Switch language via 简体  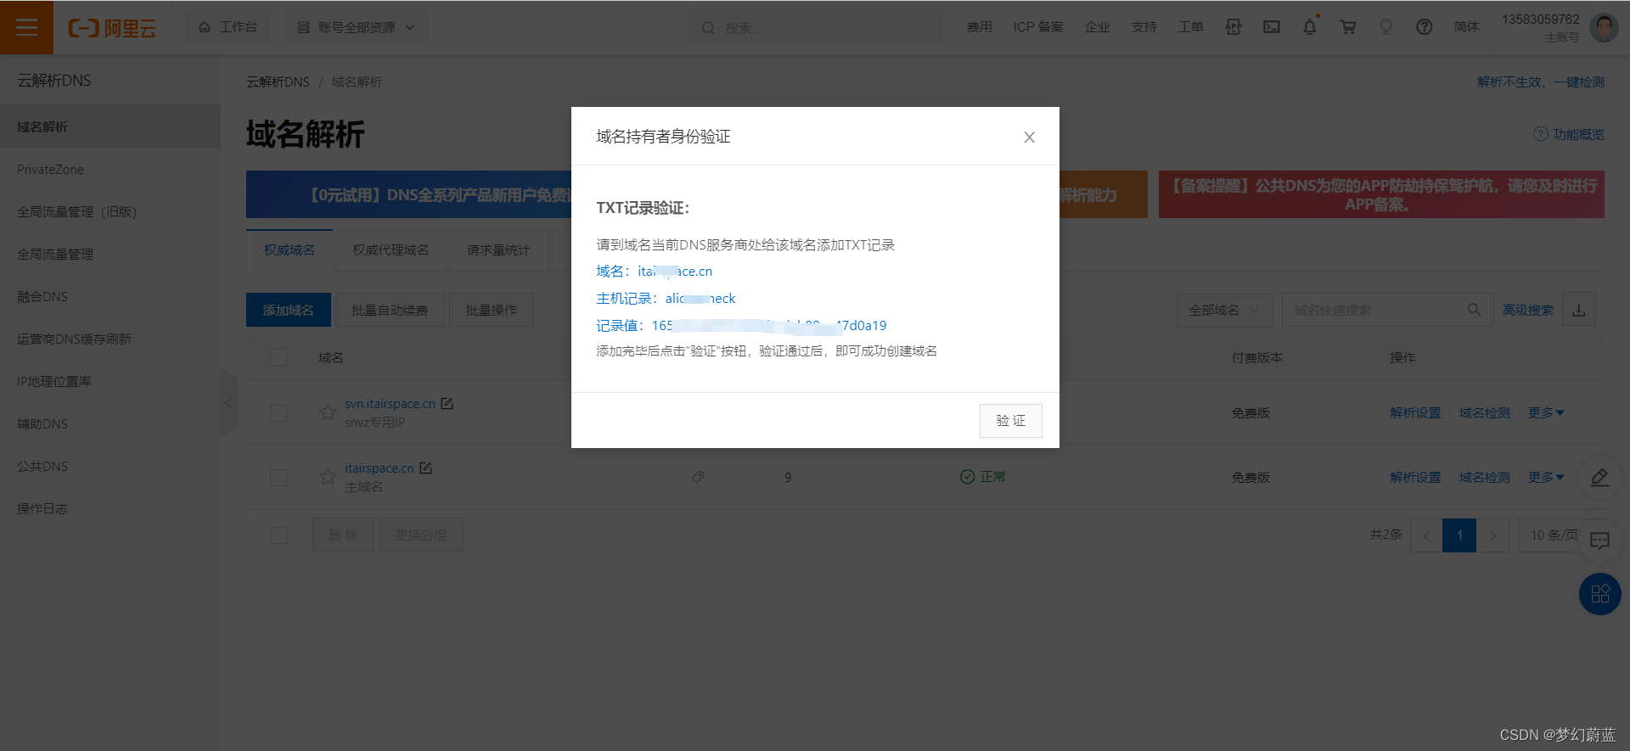[x=1466, y=27]
